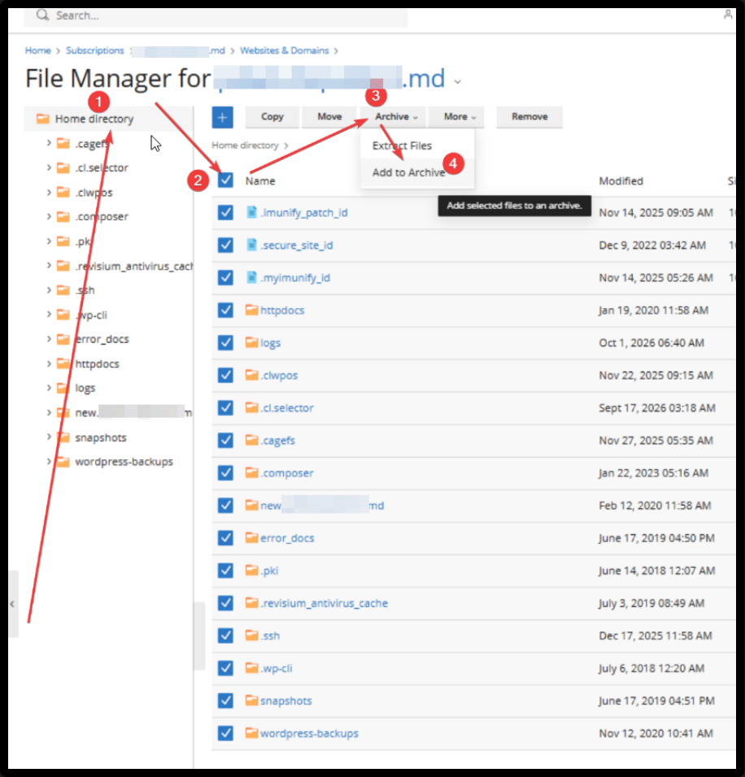This screenshot has width=745, height=777.
Task: Open the Subscriptions breadcrumb link
Action: click(94, 50)
